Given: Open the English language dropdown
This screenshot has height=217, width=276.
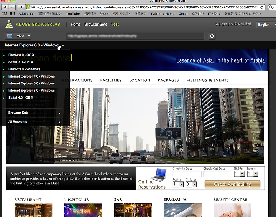Looking at the screenshot, I should (x=266, y=25).
